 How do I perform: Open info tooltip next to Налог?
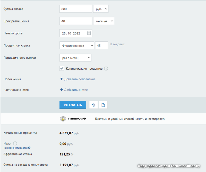[15, 143]
